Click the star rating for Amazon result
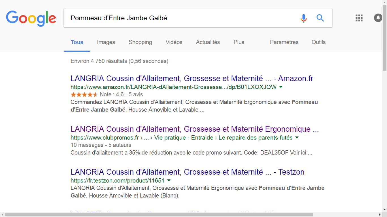 (84, 94)
